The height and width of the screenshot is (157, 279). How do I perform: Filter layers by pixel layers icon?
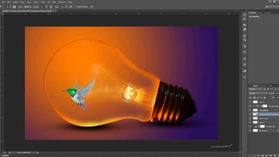(x=265, y=89)
